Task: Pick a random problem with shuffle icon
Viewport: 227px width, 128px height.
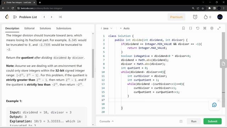Action: 60,17
